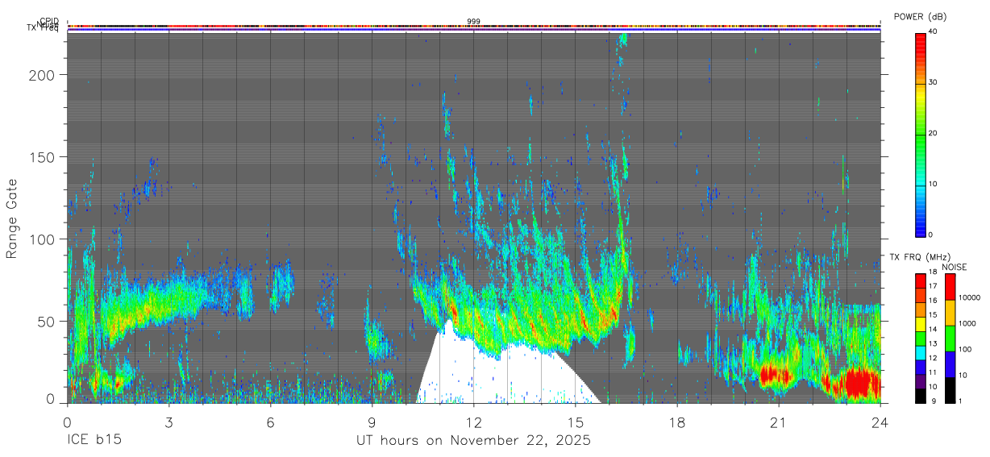Click the 'Range Gate' y-axis title
The height and width of the screenshot is (457, 990).
coord(12,219)
